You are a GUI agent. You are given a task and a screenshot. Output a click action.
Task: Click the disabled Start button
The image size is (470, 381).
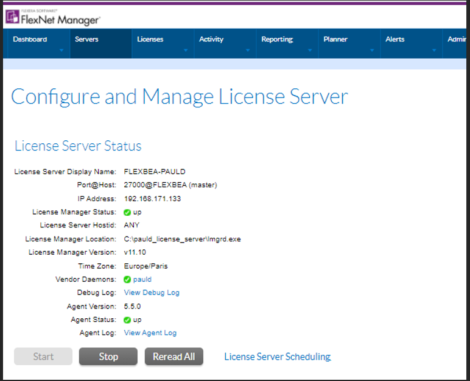tap(43, 357)
